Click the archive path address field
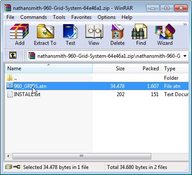The width and height of the screenshot is (192, 175). 108,56
